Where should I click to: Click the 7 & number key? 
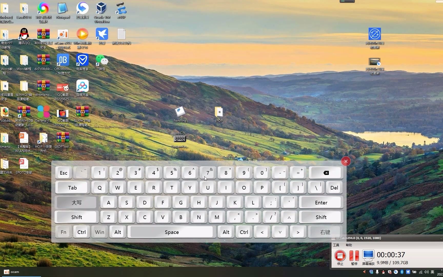click(x=208, y=173)
